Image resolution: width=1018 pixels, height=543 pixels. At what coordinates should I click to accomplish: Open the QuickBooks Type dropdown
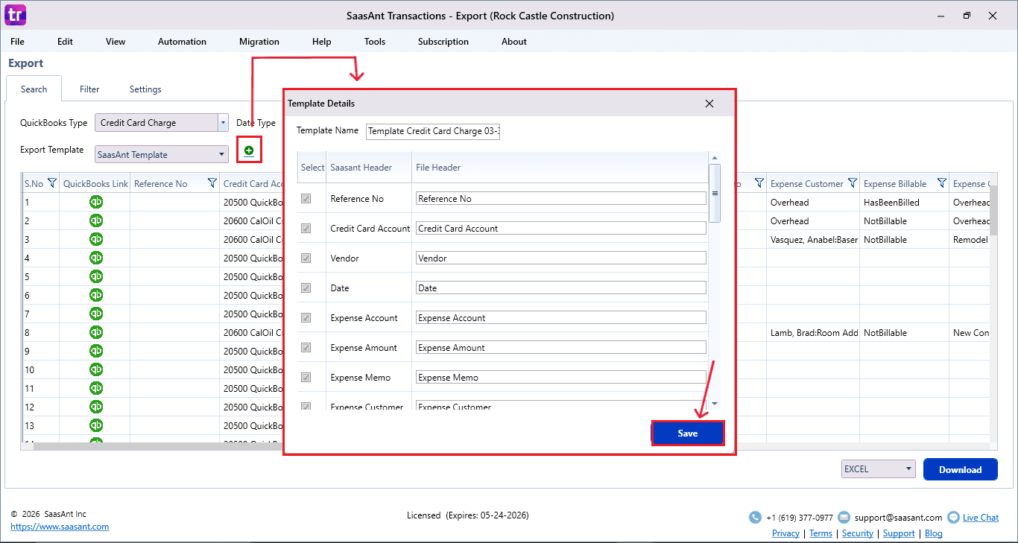coord(223,123)
